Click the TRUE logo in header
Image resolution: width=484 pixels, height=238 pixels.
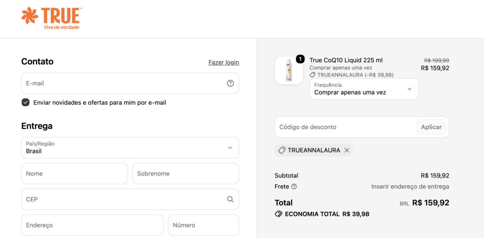tap(51, 18)
